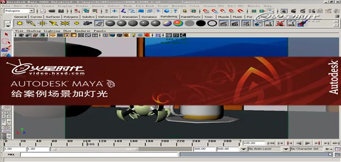Click the Open Scene folder icon
This screenshot has width=341, height=162.
coord(52,11)
